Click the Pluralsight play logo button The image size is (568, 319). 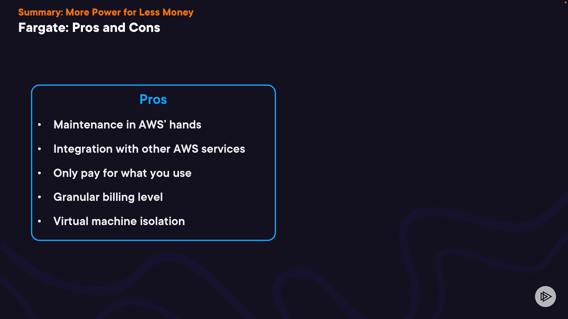(x=545, y=296)
